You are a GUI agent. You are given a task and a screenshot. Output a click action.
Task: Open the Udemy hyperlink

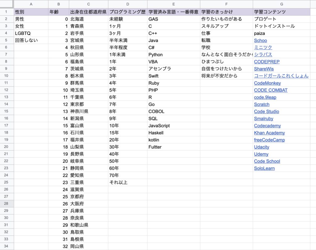(261, 154)
